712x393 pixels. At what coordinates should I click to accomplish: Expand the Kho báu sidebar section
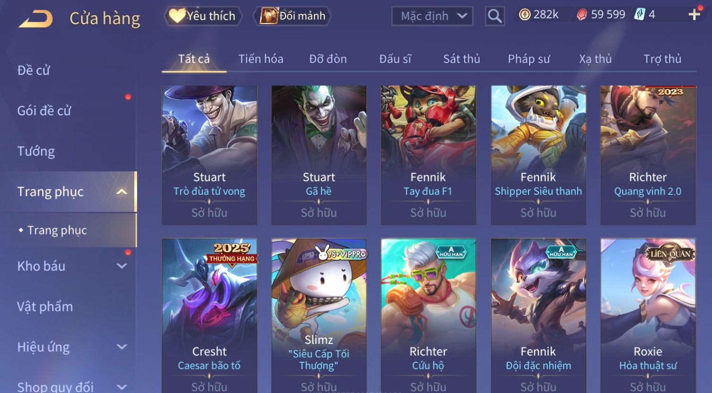[122, 266]
